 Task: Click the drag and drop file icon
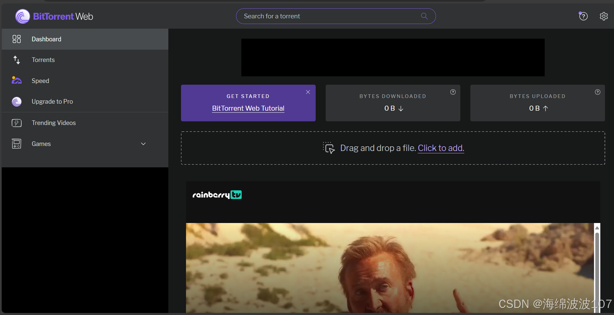[x=329, y=148]
